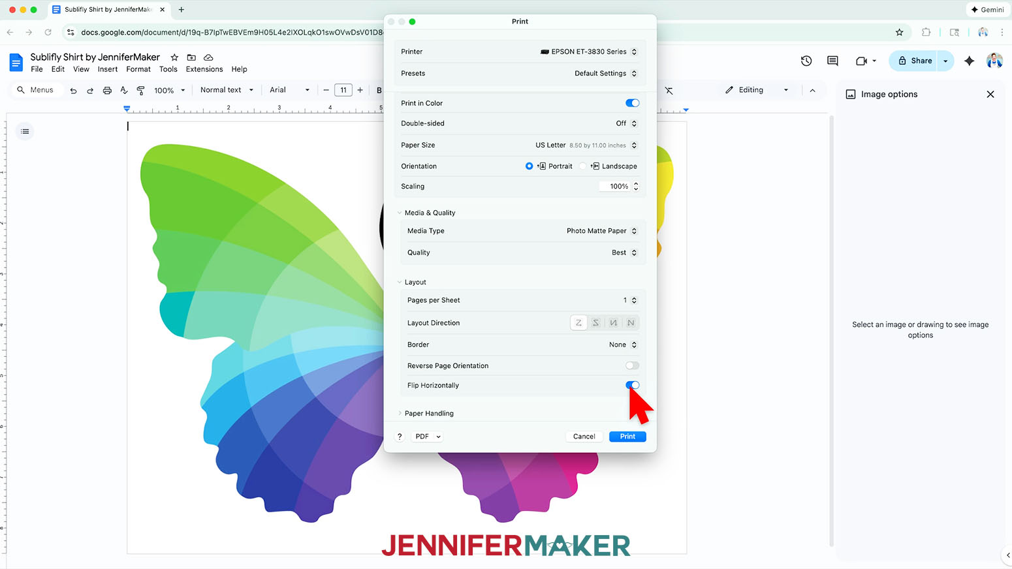Image resolution: width=1012 pixels, height=569 pixels.
Task: Click the move-to-folder icon beside title
Action: coord(191,57)
